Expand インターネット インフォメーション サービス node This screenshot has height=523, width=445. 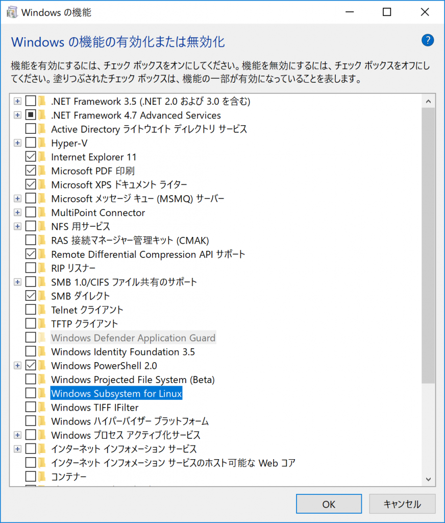[18, 449]
